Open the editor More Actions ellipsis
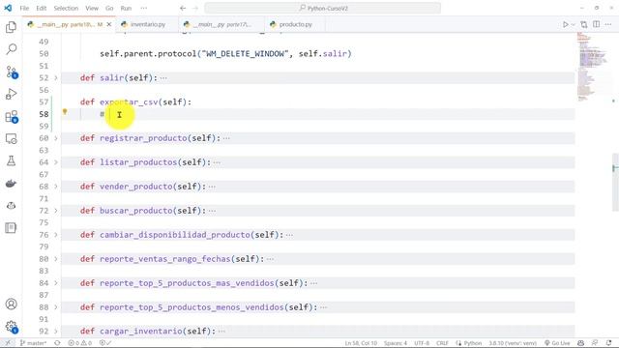The height and width of the screenshot is (348, 619). pyautogui.click(x=608, y=24)
